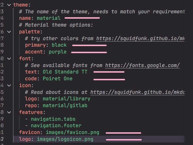Collapse the palette block fold arrow
The width and height of the screenshot is (193, 145).
[9, 32]
